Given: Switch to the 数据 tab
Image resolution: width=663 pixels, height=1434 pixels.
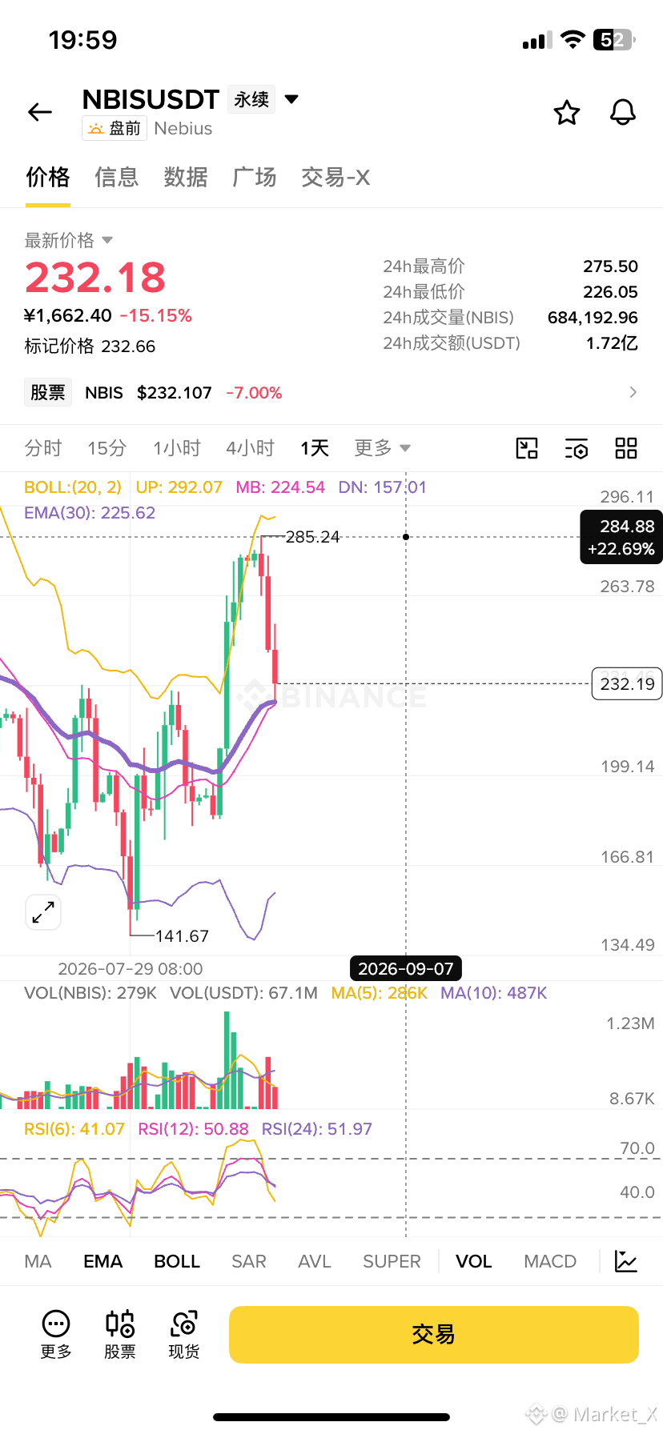Looking at the screenshot, I should [186, 177].
